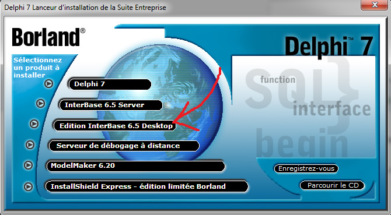Install ModelMaker 6.20
Screen dimensions: 391x215
pyautogui.click(x=135, y=166)
